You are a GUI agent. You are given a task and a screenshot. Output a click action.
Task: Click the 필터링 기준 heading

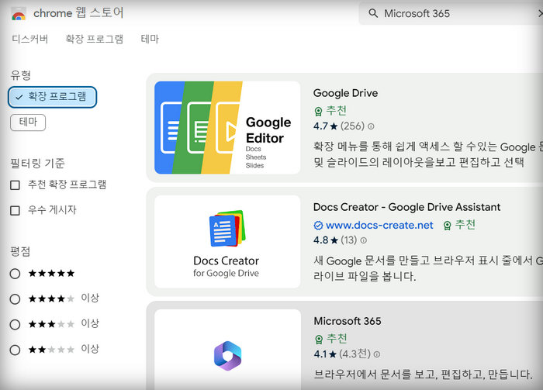(37, 164)
